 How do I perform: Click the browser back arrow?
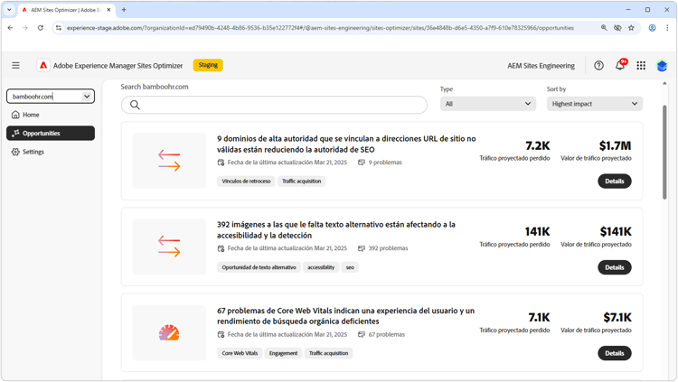[x=10, y=28]
